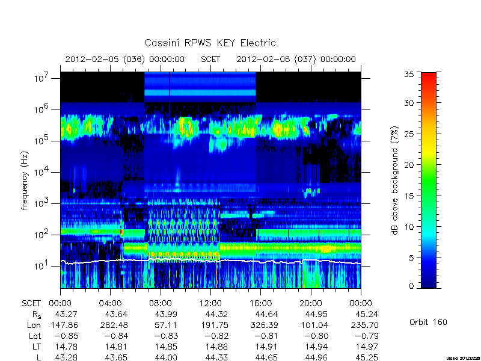Click the color bar value '35'
Viewport: 481px width, 361px height.
pos(409,75)
